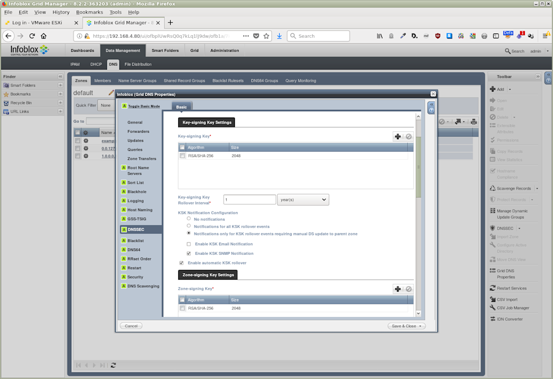Expand the Scavenge Records dropdown arrow
Screen dimensions: 553x379
[537, 188]
